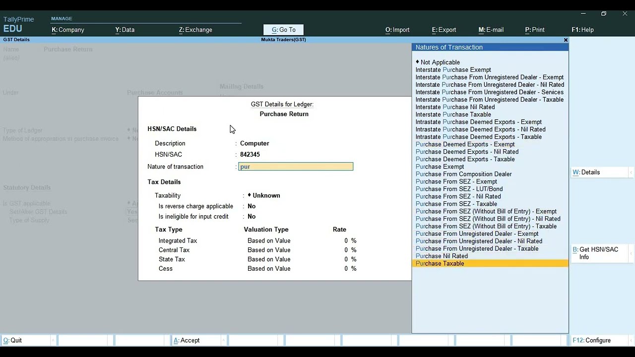The width and height of the screenshot is (635, 357).
Task: Select Interstate Purchase From Unregistered Dealer - Exempt
Action: [490, 77]
